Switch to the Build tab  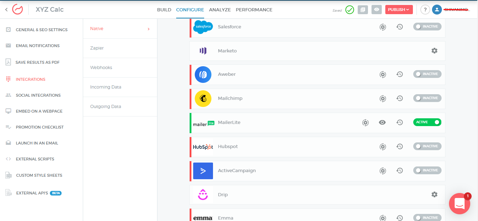(x=164, y=10)
